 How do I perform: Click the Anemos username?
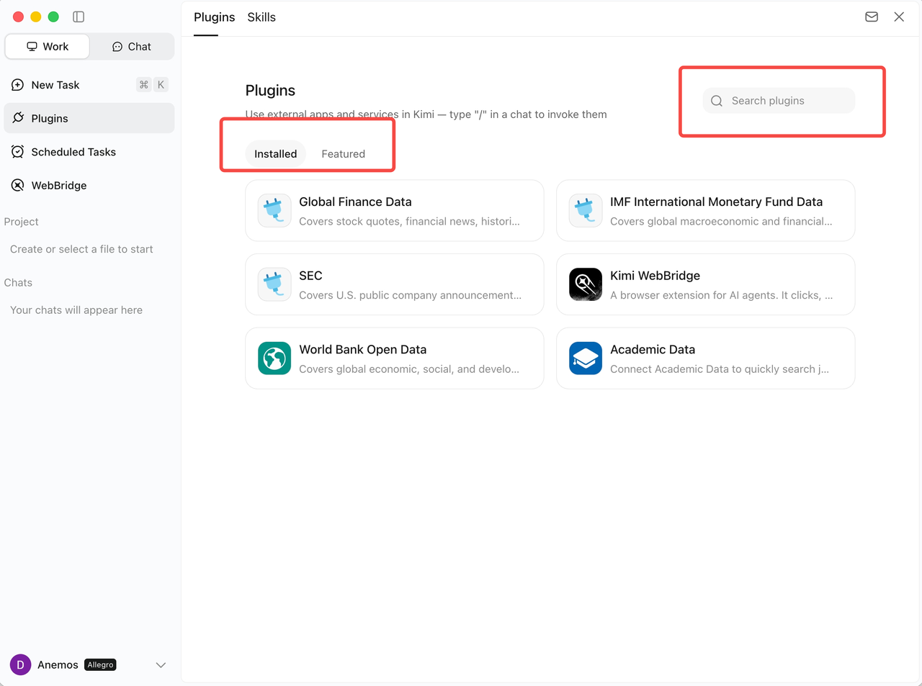[x=58, y=665]
